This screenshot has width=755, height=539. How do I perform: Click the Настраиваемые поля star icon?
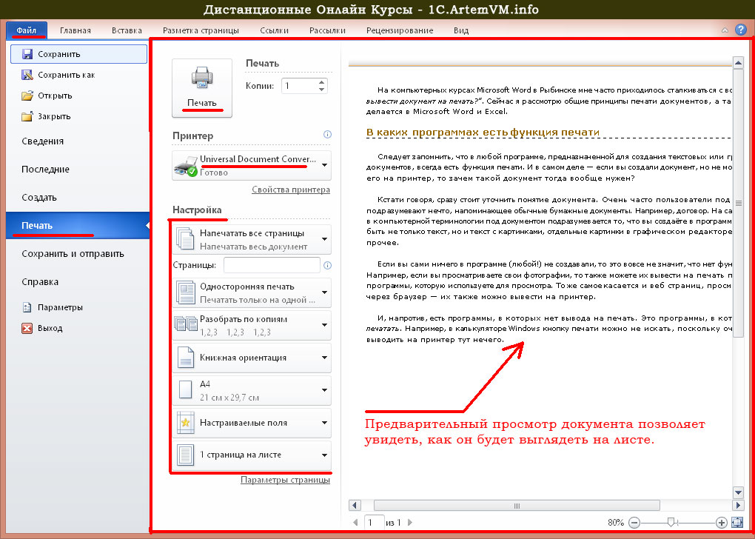coord(185,423)
